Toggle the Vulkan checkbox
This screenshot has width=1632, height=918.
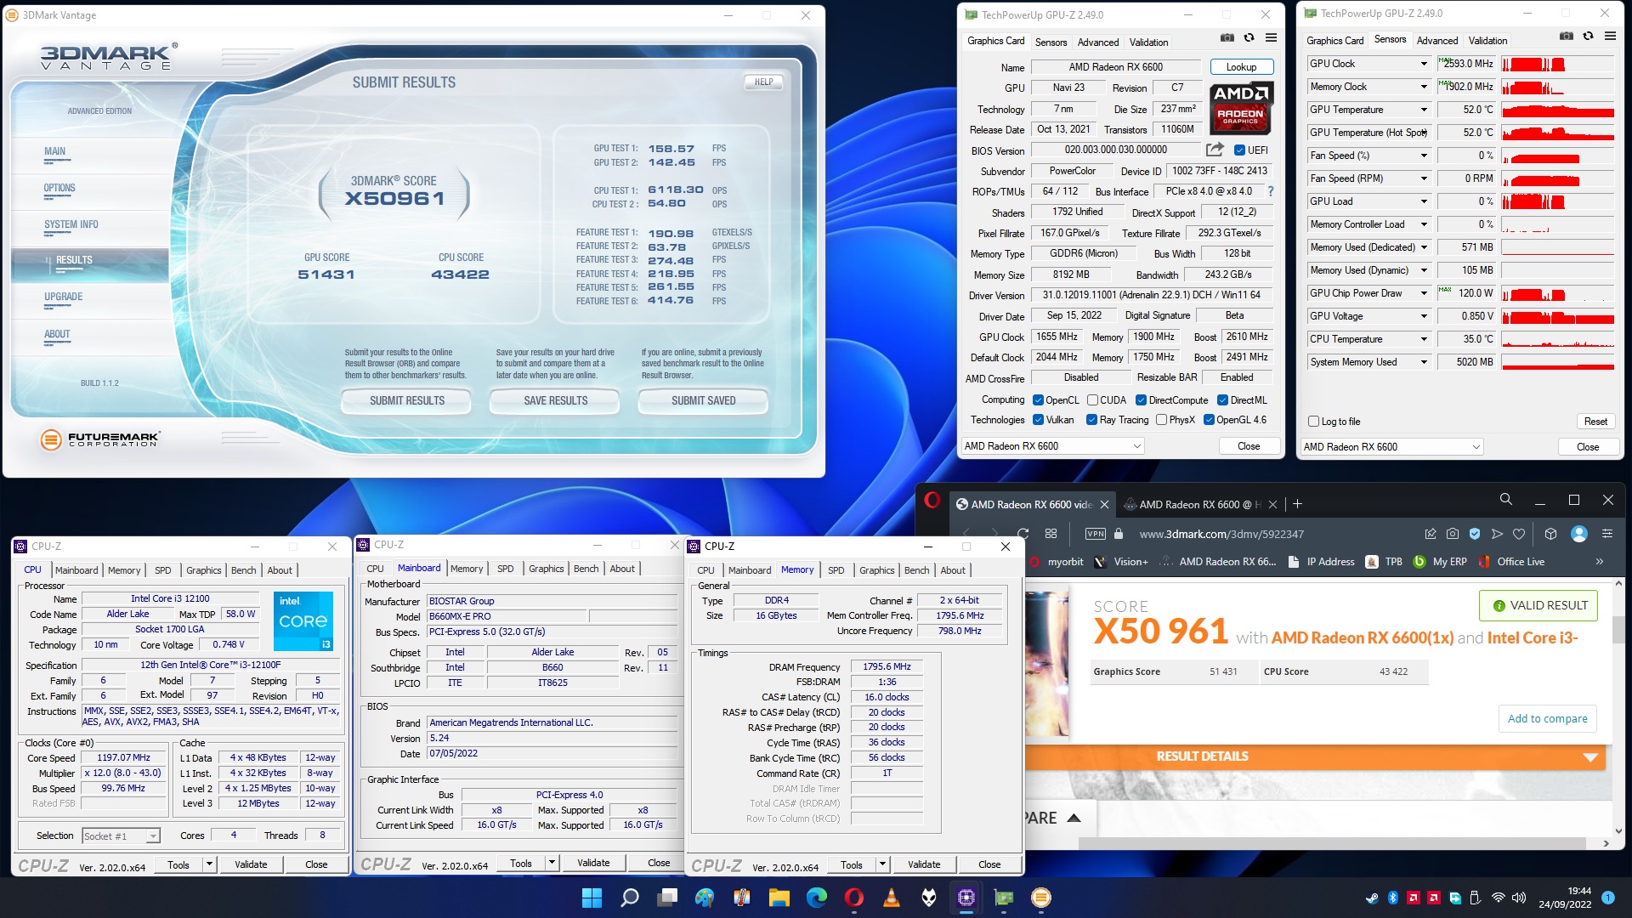point(1038,420)
